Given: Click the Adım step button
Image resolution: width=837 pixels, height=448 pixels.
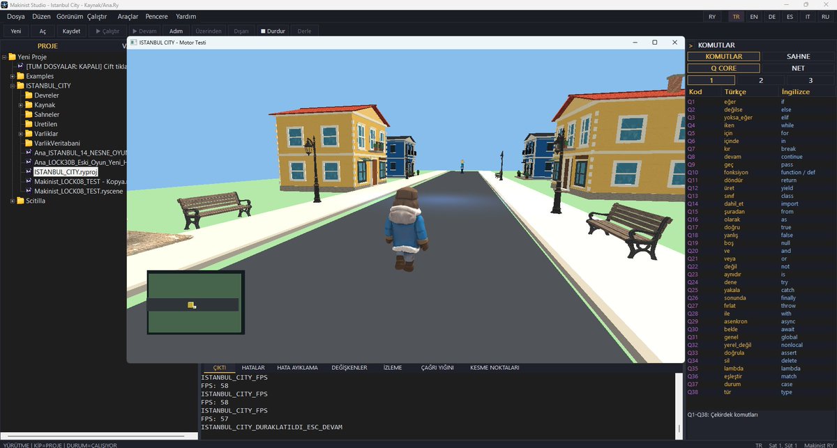Looking at the screenshot, I should point(176,31).
